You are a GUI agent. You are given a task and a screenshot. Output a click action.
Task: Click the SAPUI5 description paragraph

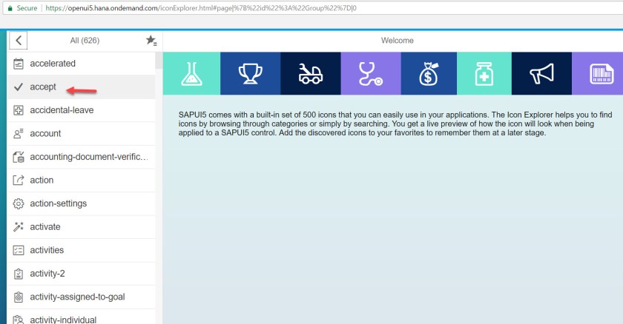coord(395,124)
